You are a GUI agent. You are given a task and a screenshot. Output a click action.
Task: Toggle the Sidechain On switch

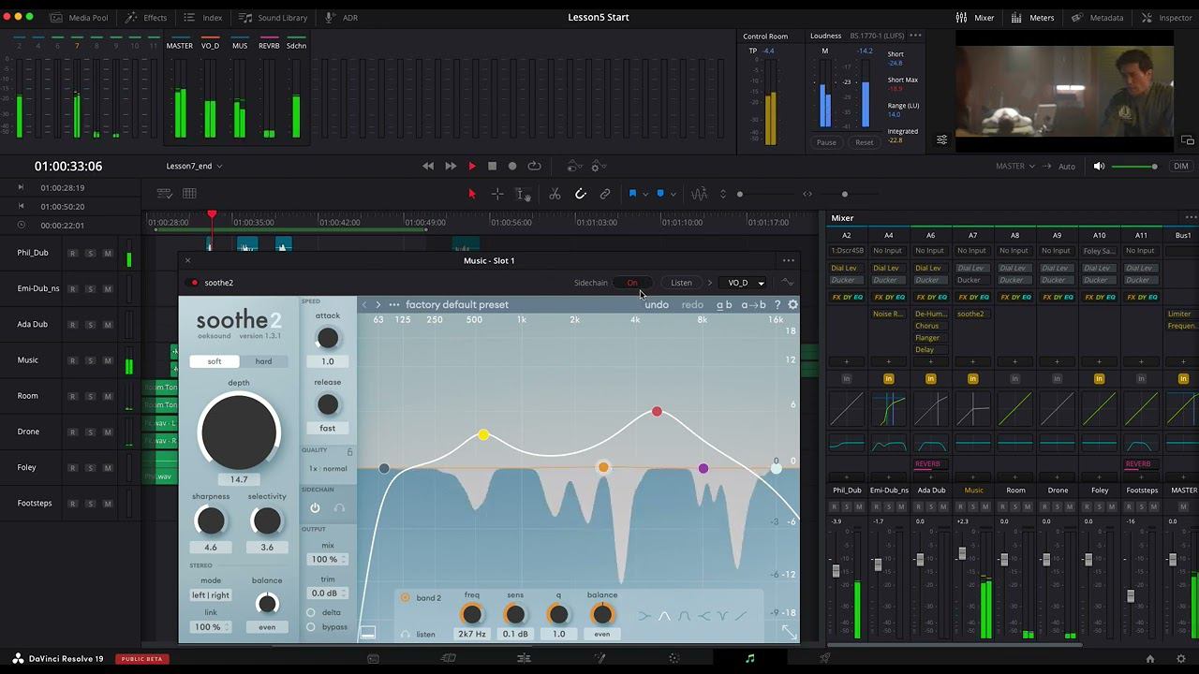click(x=632, y=283)
